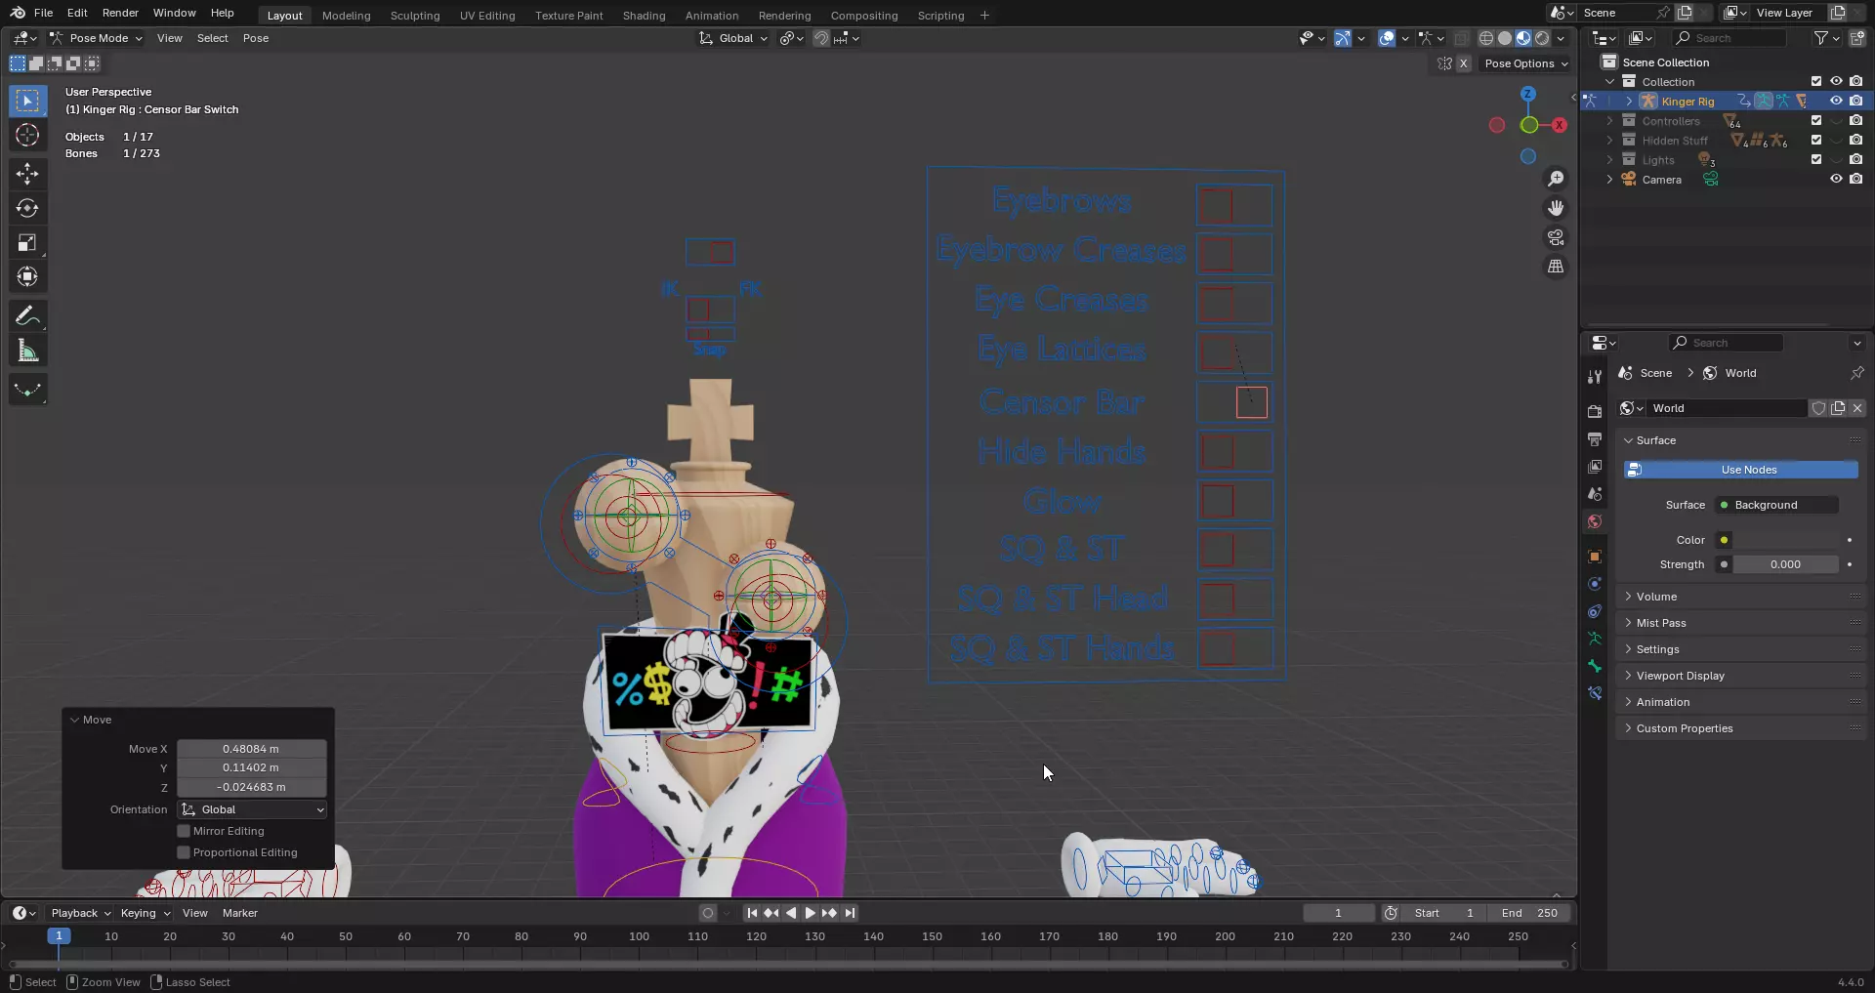This screenshot has height=993, width=1875.
Task: Expand Controllers collection in outliner
Action: 1609,121
